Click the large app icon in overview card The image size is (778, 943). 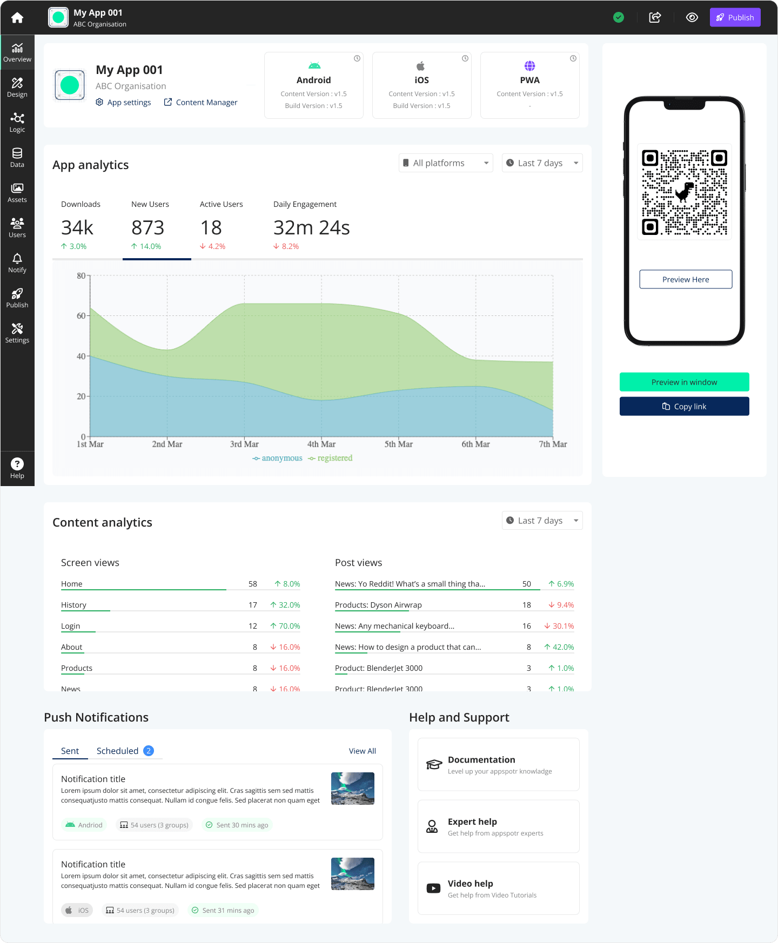click(x=70, y=85)
